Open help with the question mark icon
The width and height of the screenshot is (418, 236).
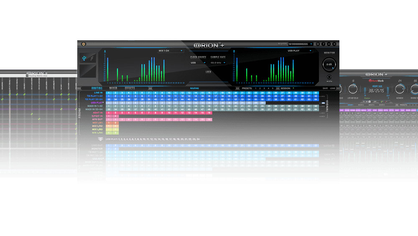click(323, 44)
